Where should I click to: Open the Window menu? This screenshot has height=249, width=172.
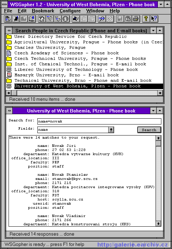click(x=95, y=11)
